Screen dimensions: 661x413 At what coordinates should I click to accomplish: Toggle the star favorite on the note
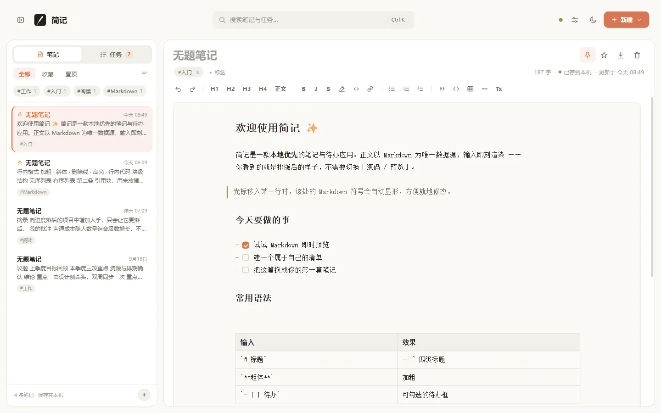point(604,55)
